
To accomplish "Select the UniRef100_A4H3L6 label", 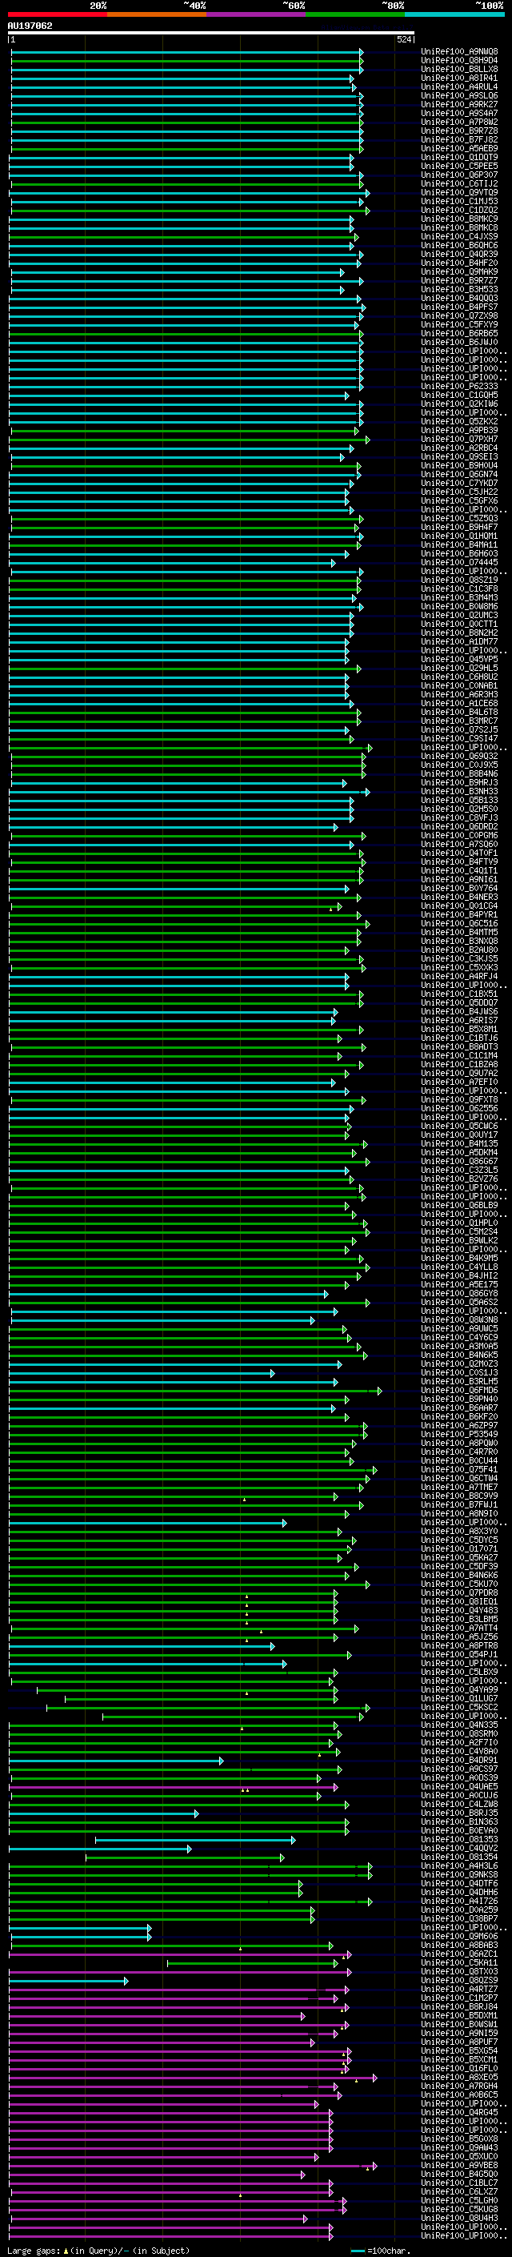I will (459, 1866).
